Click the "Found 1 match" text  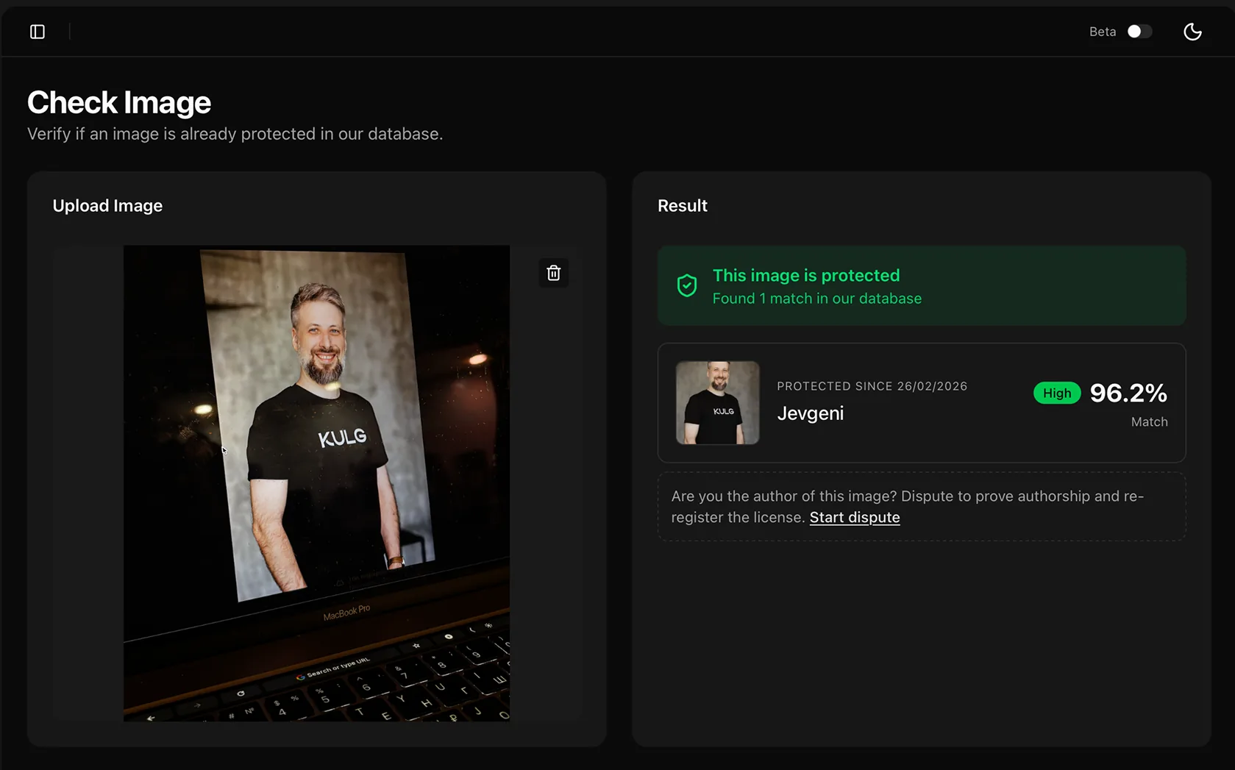817,299
